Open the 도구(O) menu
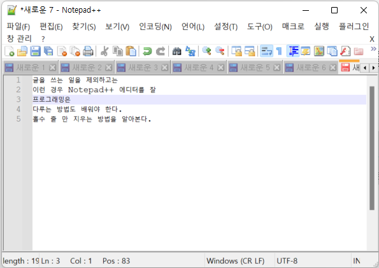This screenshot has height=268, width=379. coord(259,26)
